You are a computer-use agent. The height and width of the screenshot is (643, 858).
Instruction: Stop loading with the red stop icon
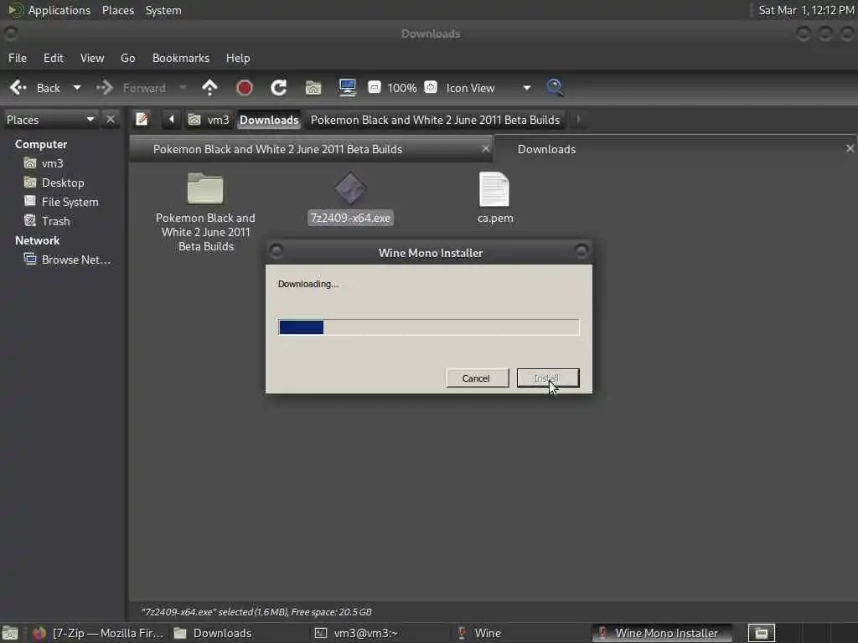click(244, 87)
